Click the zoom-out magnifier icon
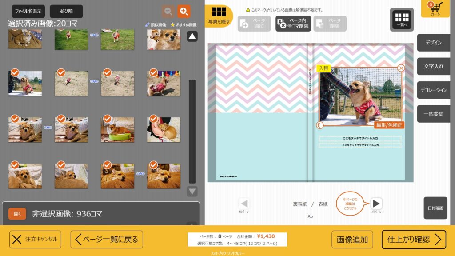 pyautogui.click(x=168, y=11)
